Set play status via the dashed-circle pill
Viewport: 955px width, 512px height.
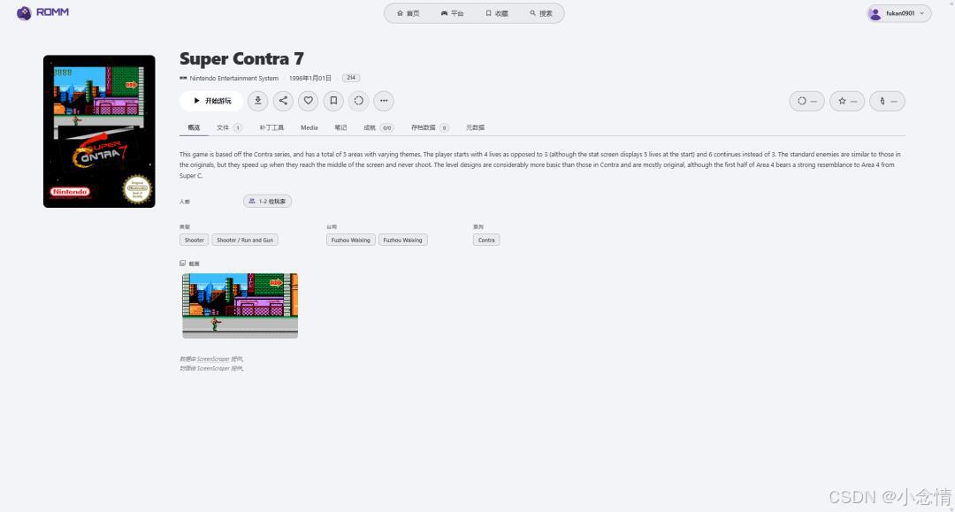point(807,101)
